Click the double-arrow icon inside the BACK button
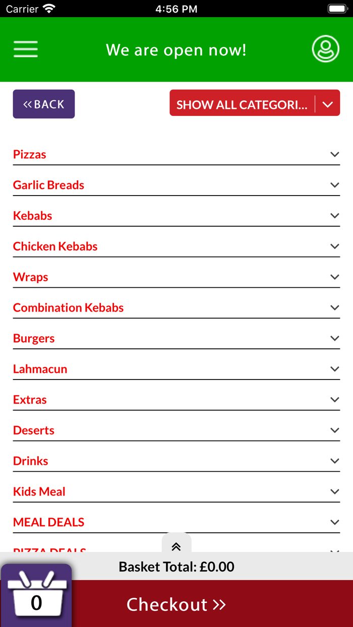Screen dimensions: 353x627 pos(28,104)
